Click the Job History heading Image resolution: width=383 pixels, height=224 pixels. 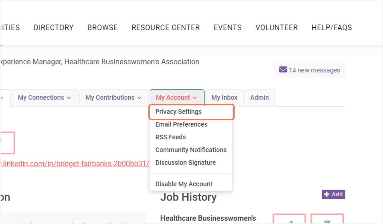pyautogui.click(x=188, y=197)
